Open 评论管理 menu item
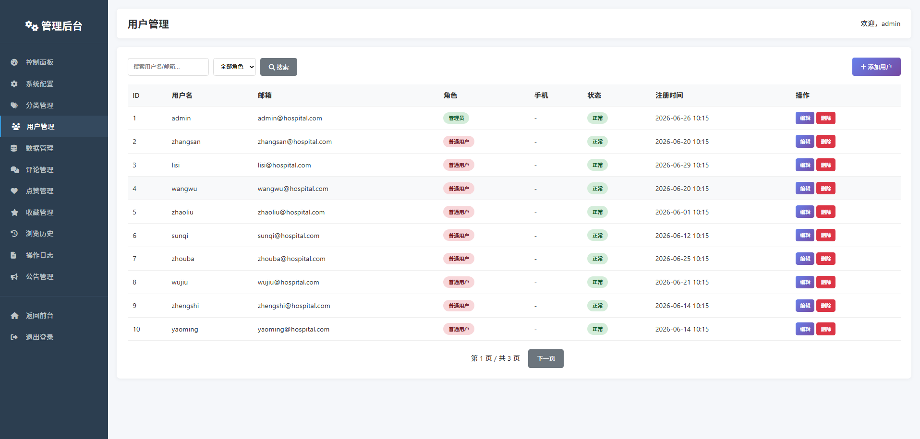 coord(54,170)
